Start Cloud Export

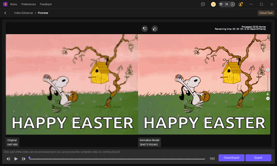point(232,158)
